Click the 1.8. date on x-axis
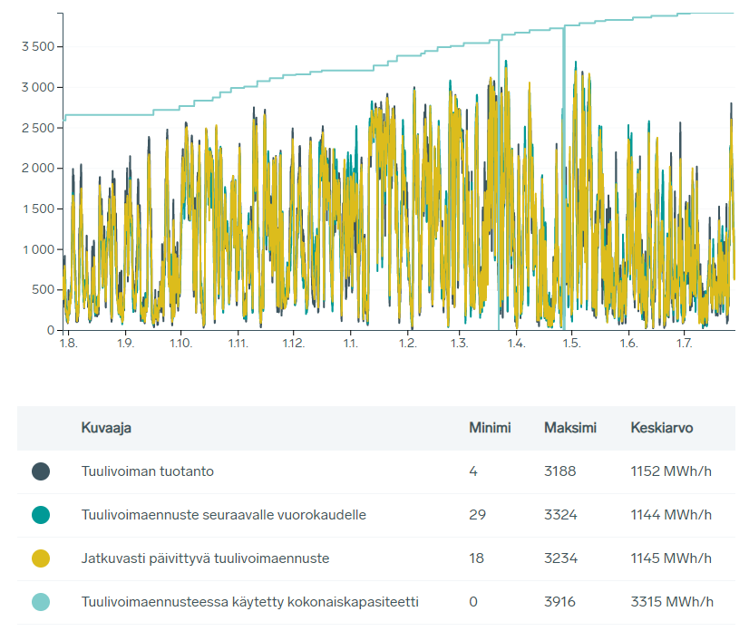Viewport: 749px width, 631px height. [x=68, y=345]
